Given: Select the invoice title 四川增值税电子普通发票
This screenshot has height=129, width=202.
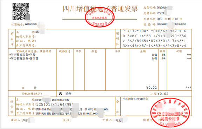Looking at the screenshot, I should point(100,9).
